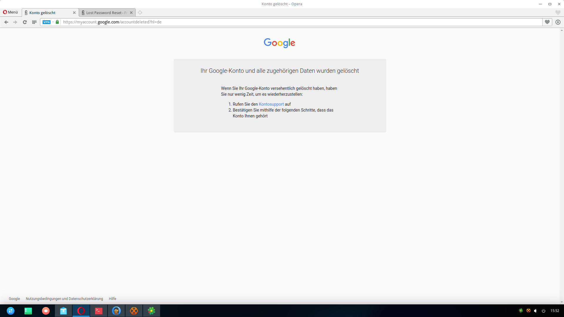
Task: Launch the terminal from the taskbar
Action: [x=99, y=311]
